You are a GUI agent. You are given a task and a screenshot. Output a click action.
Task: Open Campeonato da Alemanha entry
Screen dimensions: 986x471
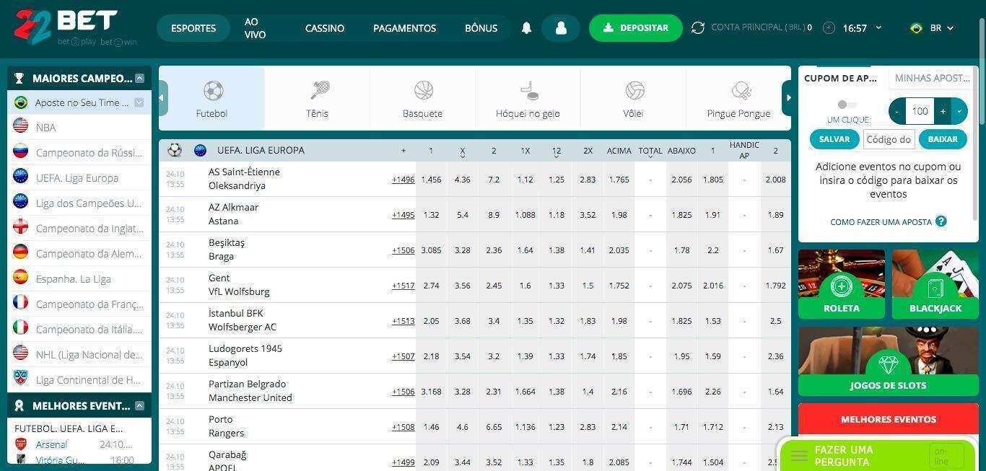(x=79, y=254)
